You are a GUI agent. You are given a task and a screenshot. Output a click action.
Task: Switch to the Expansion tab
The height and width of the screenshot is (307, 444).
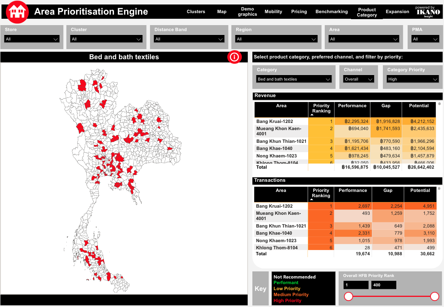(x=397, y=12)
